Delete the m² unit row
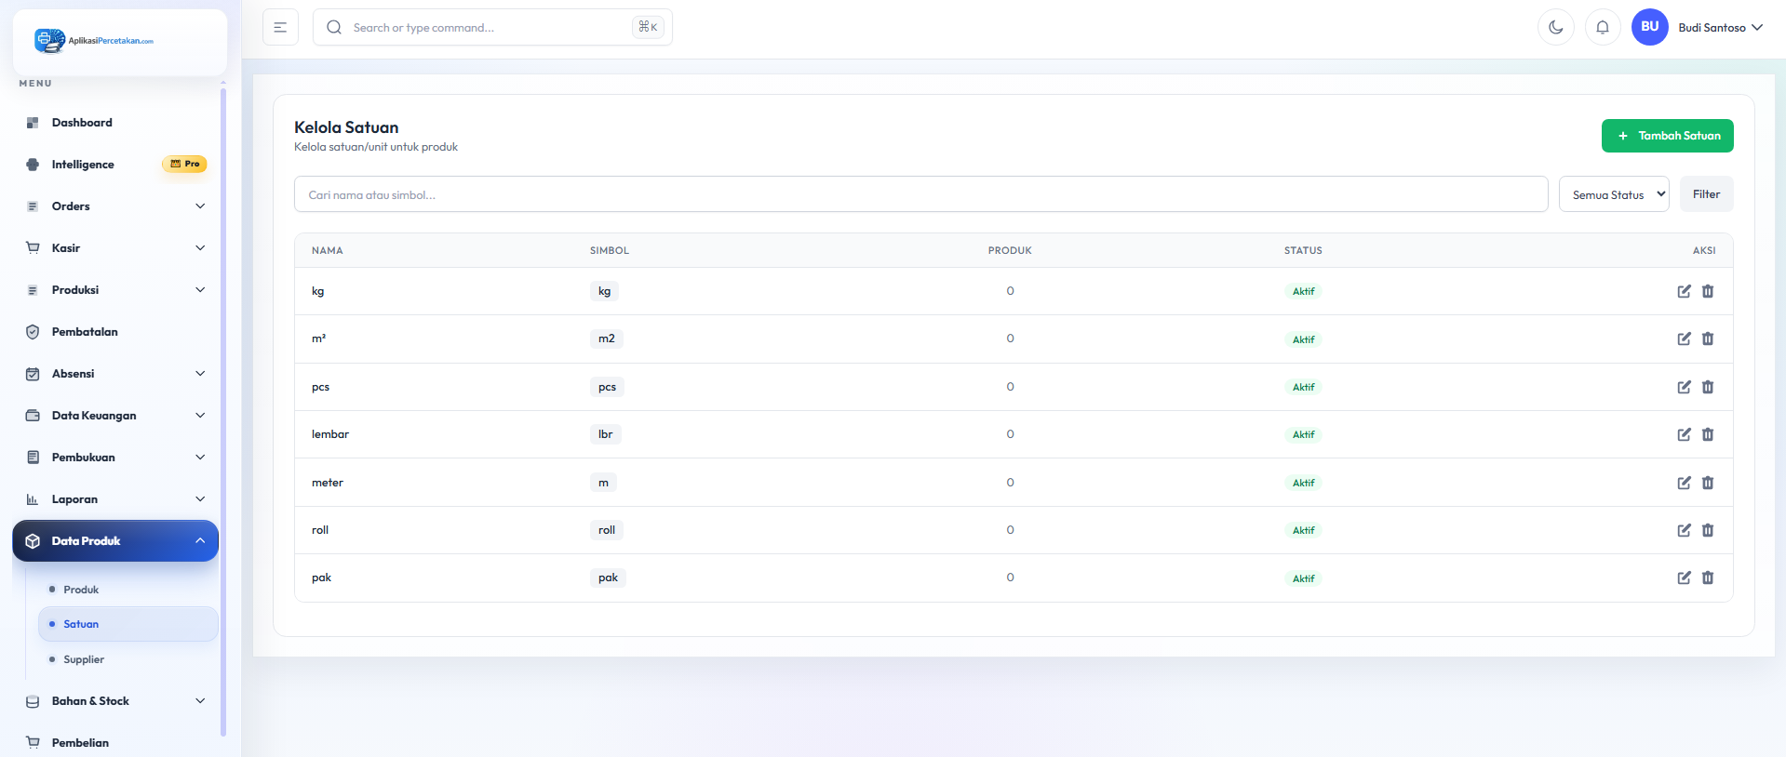Screen dimensions: 1786x757 point(1708,339)
